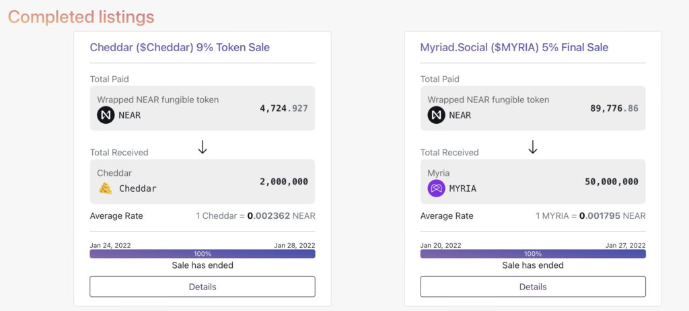Select the 4,724.927 total paid amount
The image size is (689, 311).
(x=284, y=108)
